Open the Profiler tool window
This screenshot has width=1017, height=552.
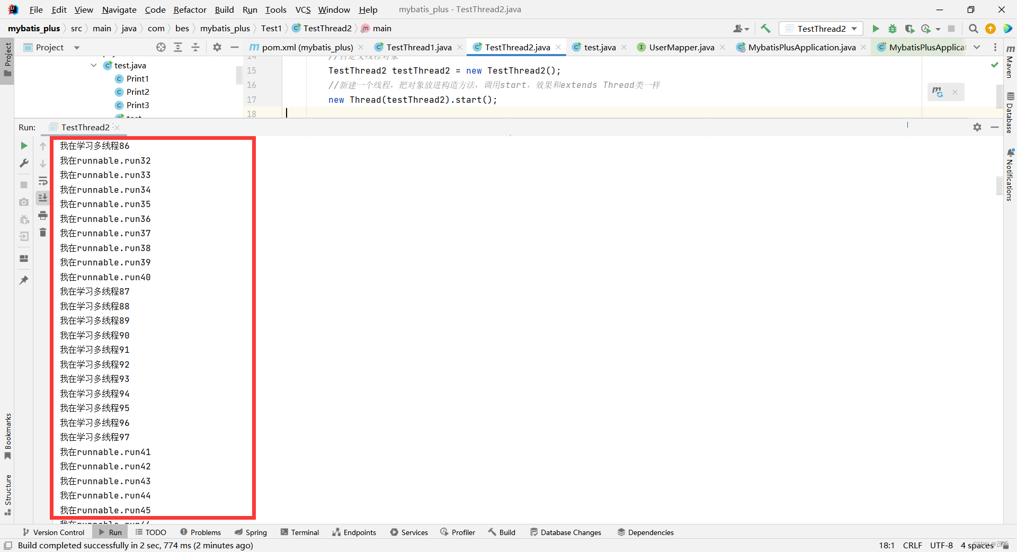458,532
